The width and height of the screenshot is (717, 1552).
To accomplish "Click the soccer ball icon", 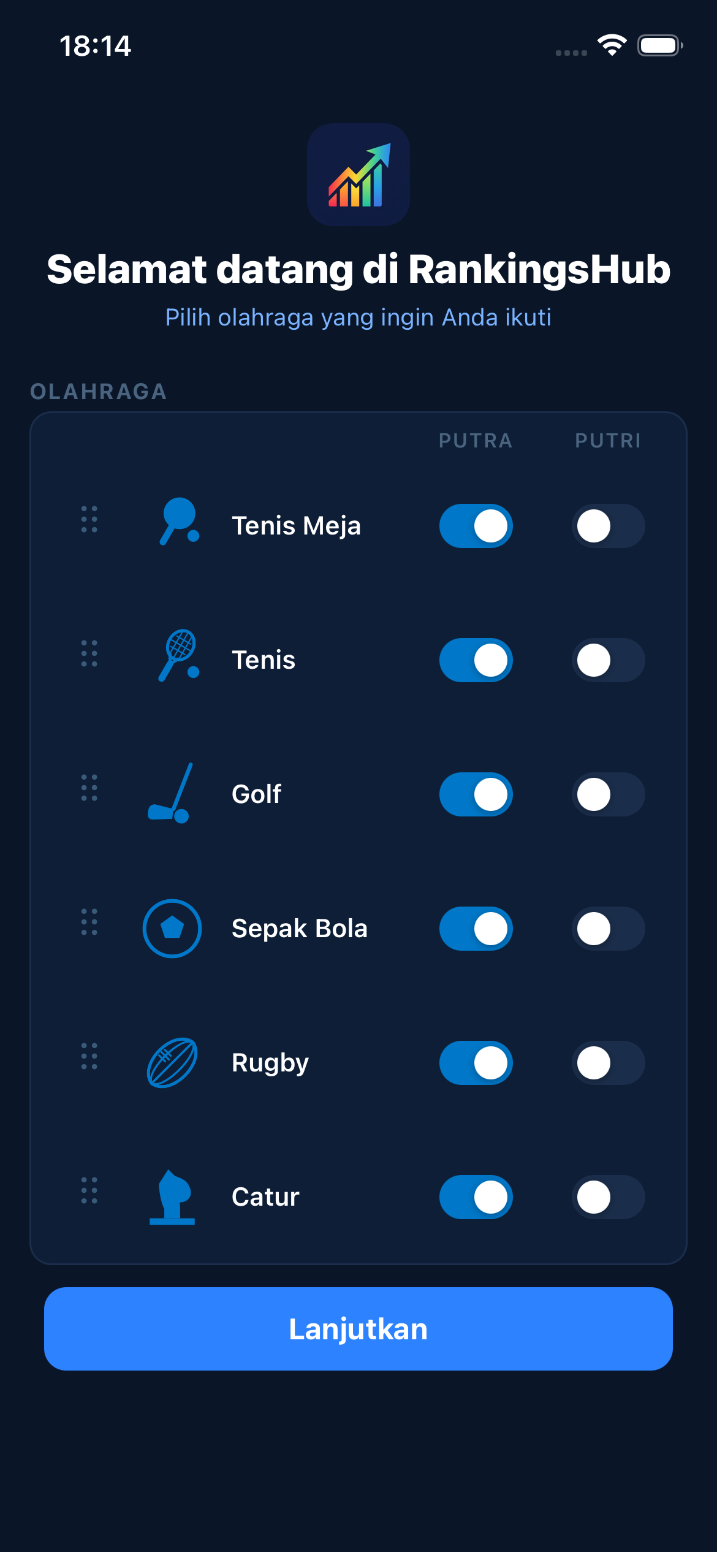I will pyautogui.click(x=172, y=928).
